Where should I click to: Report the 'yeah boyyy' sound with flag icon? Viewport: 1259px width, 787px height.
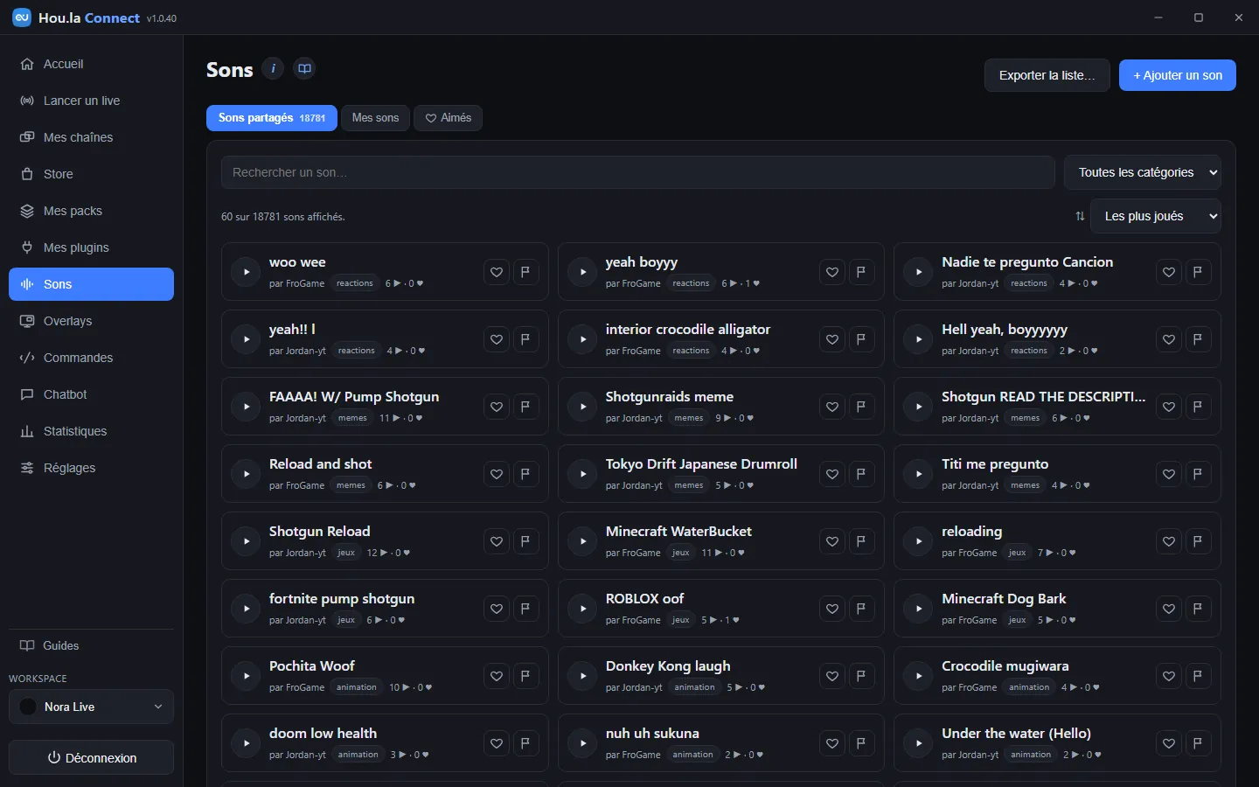click(x=861, y=272)
